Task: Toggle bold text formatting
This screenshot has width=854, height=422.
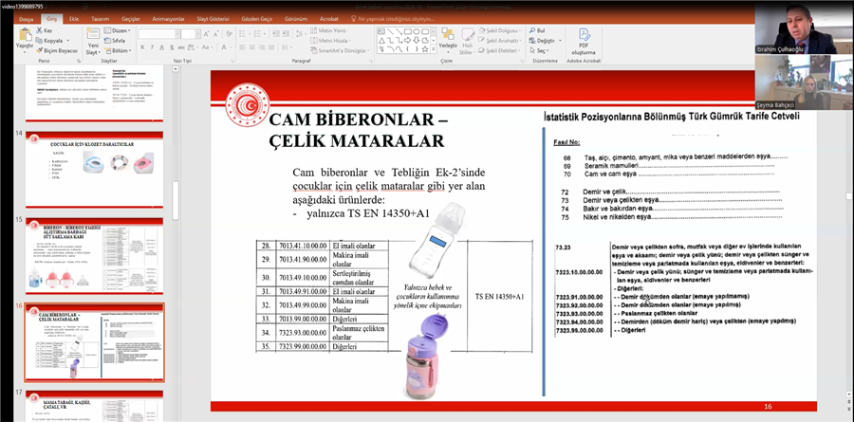Action: pyautogui.click(x=142, y=47)
